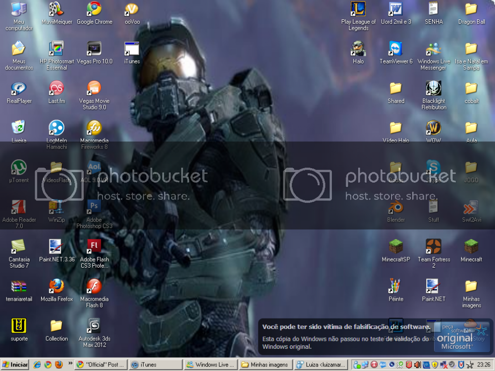
Task: Select the Adobe Photoshop CS3 shortcut
Action: (95, 214)
